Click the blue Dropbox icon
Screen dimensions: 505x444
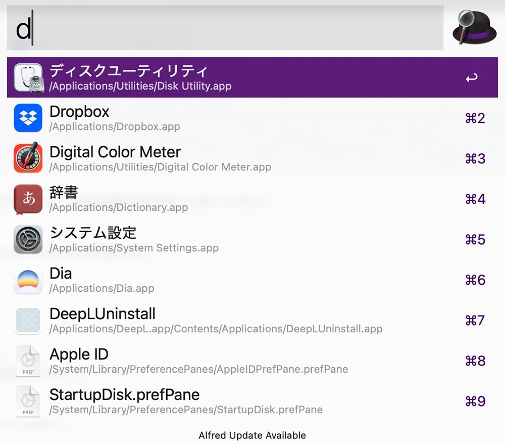(28, 118)
